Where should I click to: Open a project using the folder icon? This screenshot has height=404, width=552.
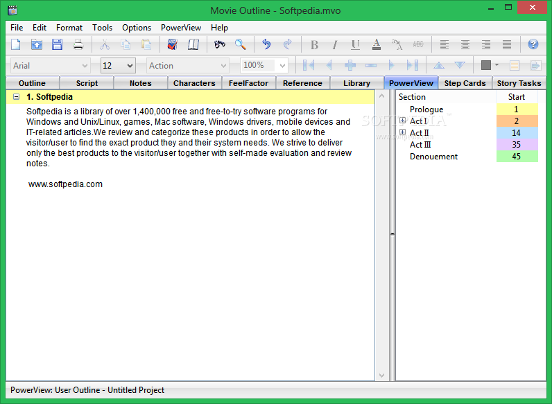(x=36, y=44)
